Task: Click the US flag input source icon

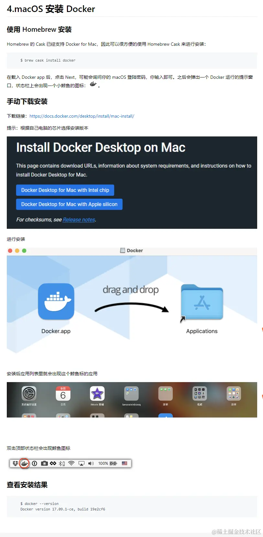Action: pos(125,463)
